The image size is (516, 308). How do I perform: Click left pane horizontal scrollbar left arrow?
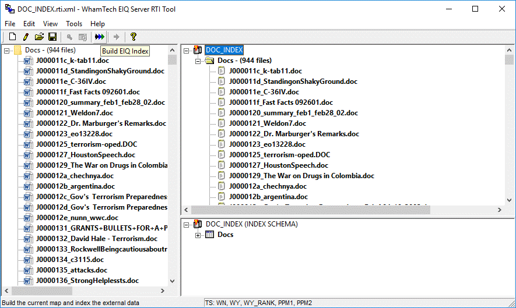coord(6,291)
